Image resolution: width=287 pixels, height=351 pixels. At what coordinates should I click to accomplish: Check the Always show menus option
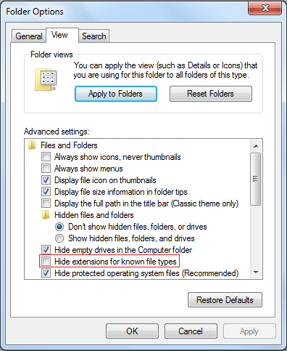[46, 169]
